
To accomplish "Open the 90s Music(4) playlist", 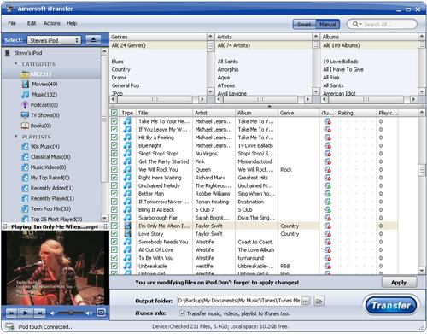I will (x=44, y=147).
